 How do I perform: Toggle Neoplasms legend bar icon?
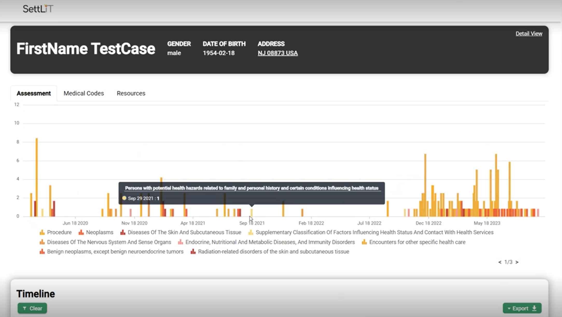pos(81,232)
